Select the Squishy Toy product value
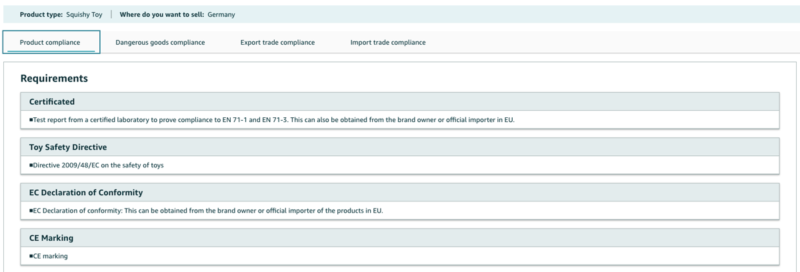The width and height of the screenshot is (800, 272). click(x=84, y=15)
